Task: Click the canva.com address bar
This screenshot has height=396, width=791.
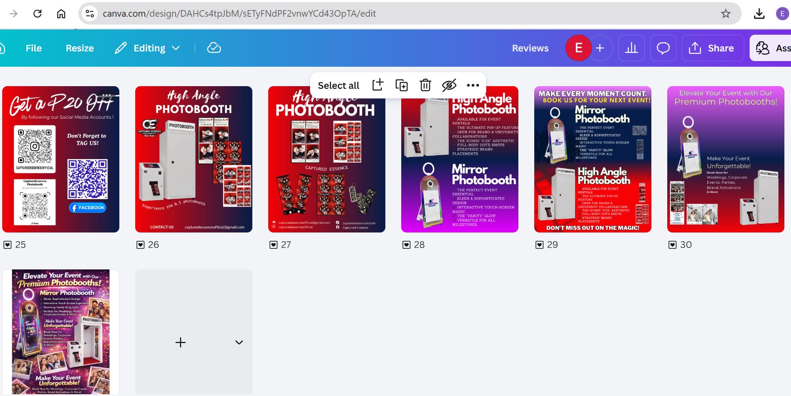Action: coord(410,14)
